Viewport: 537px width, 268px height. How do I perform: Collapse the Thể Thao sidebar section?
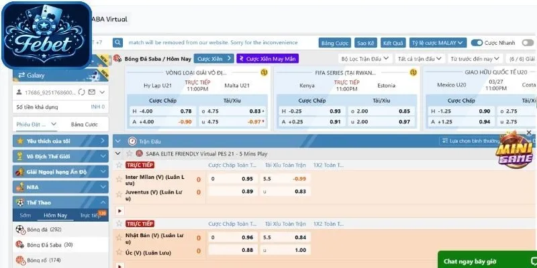point(102,202)
